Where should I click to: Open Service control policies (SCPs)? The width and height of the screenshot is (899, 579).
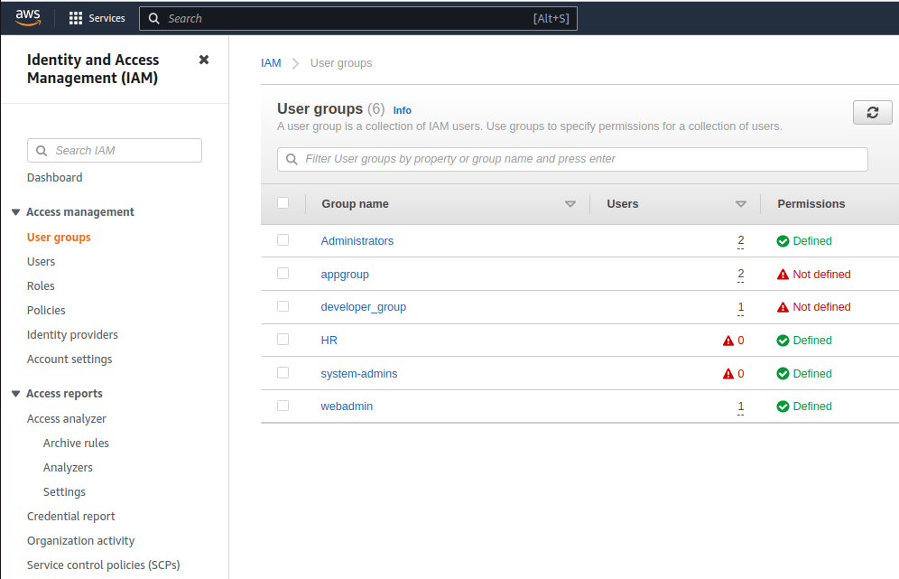click(x=103, y=565)
